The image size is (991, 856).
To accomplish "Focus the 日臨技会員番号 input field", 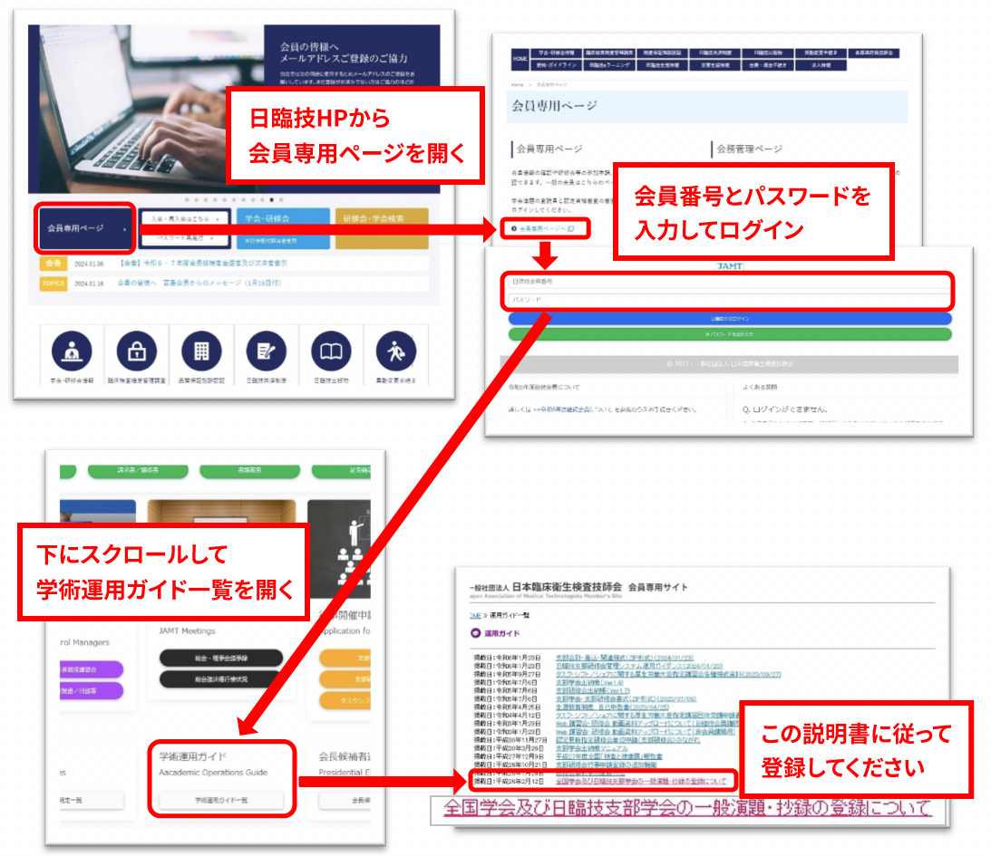I will pyautogui.click(x=728, y=282).
